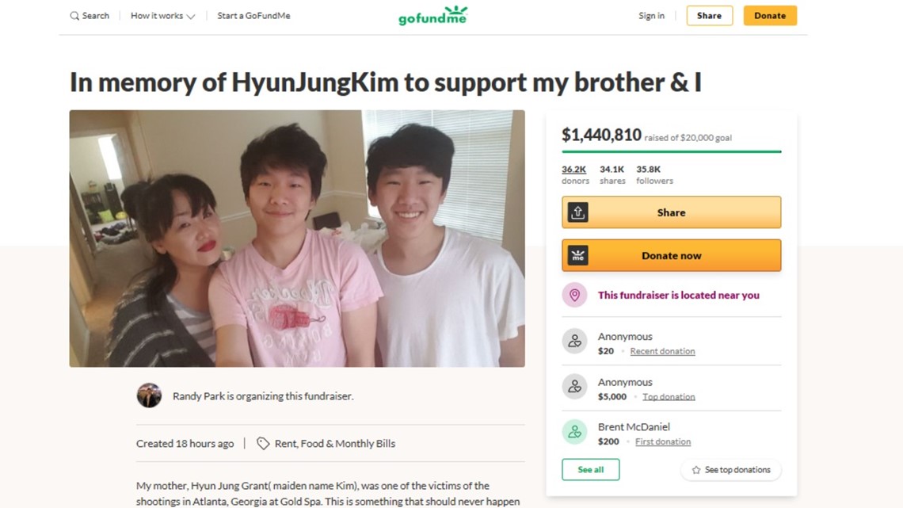Screen dimensions: 903x508
Task: Click the white header Share button
Action: 710,16
